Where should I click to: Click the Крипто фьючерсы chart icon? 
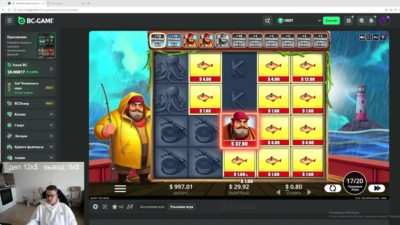tap(9, 147)
